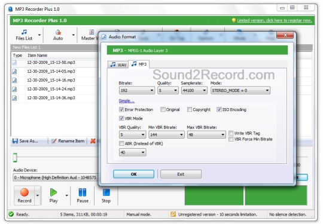Switch to the MP3 tab

click(139, 64)
